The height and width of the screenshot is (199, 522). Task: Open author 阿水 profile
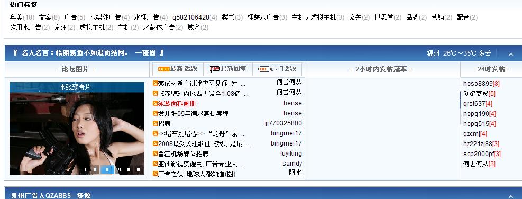coord(295,173)
